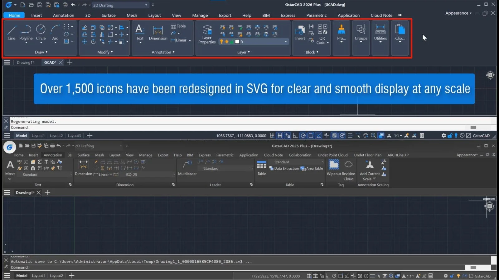Toggle ortho mode in the 2026 status bar
499x280 pixels.
tap(295, 136)
